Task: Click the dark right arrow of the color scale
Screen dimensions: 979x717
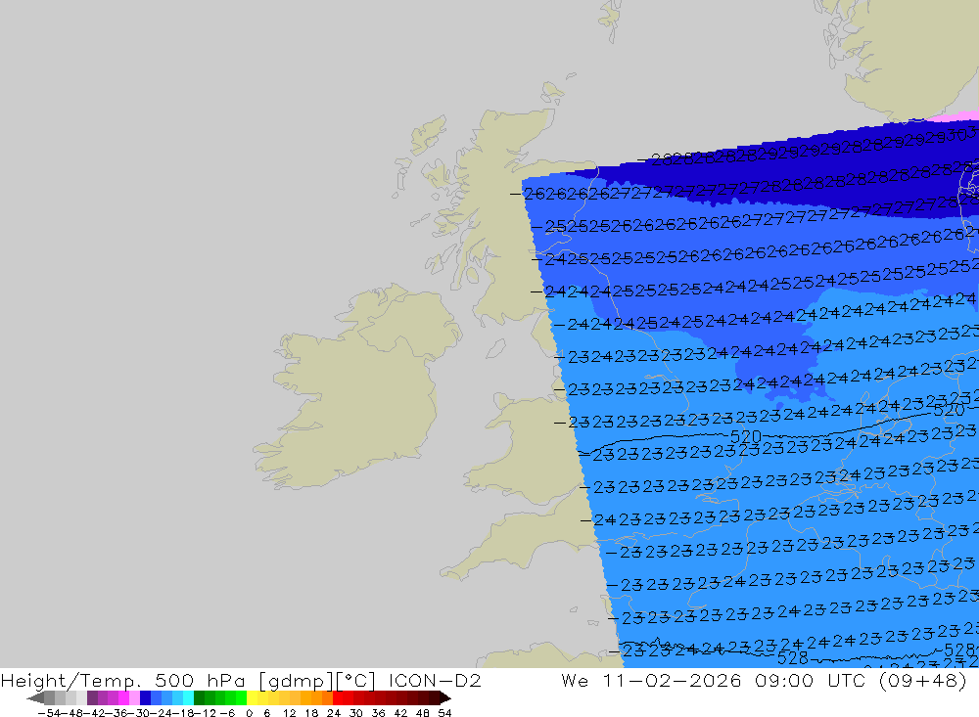Action: point(445,697)
